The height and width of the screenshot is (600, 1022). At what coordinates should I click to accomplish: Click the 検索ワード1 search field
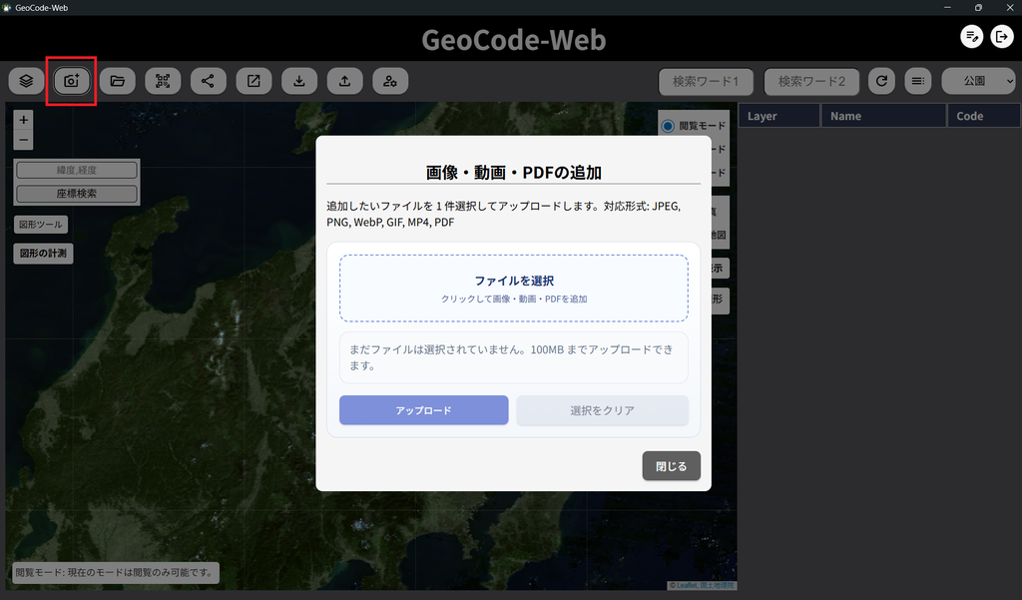point(706,82)
